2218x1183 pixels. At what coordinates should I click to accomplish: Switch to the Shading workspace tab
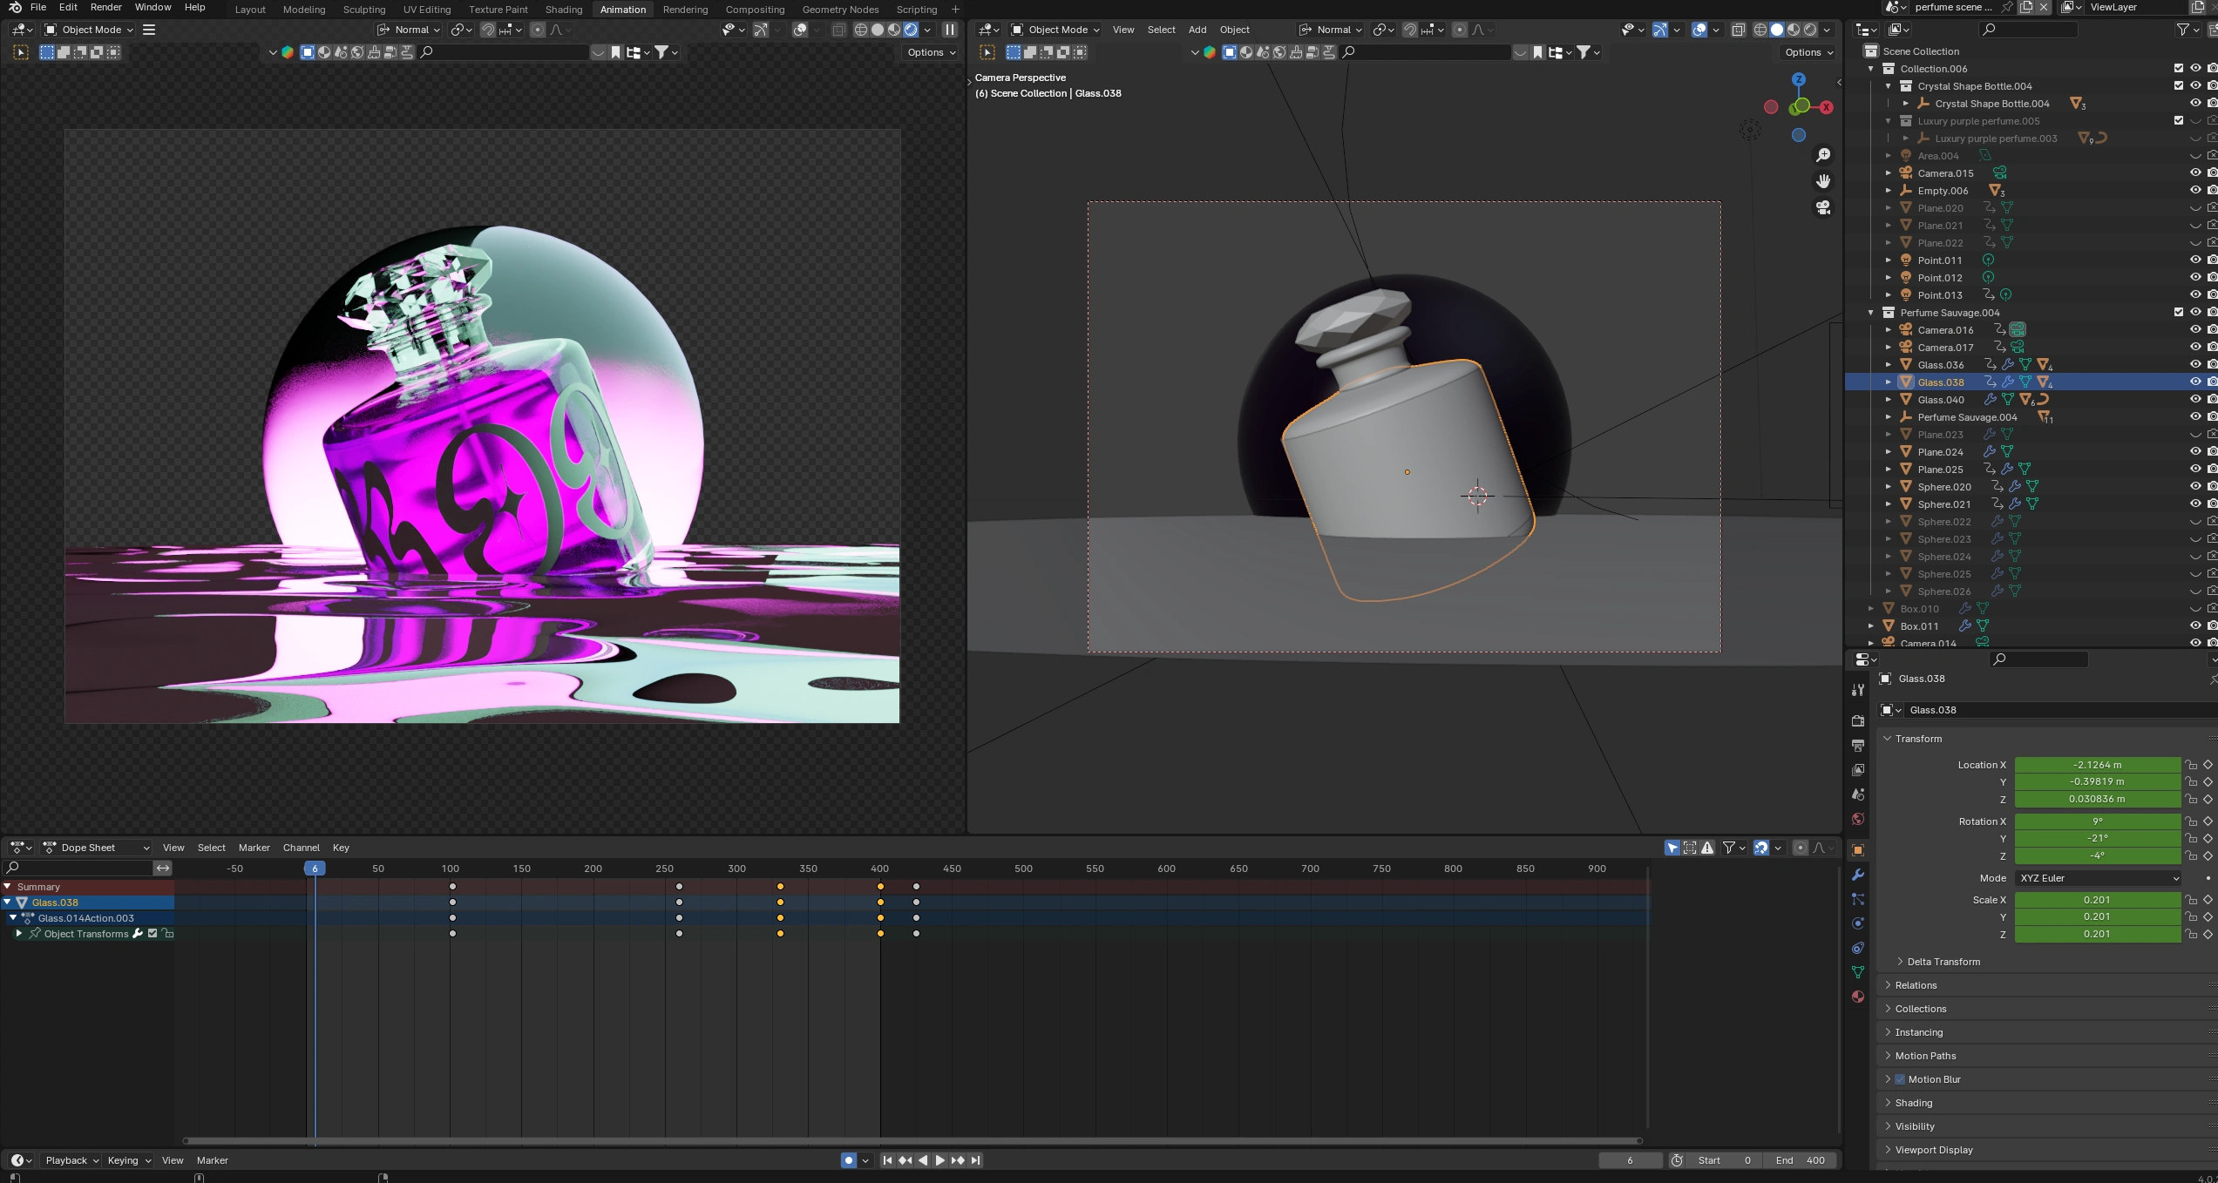pyautogui.click(x=563, y=10)
